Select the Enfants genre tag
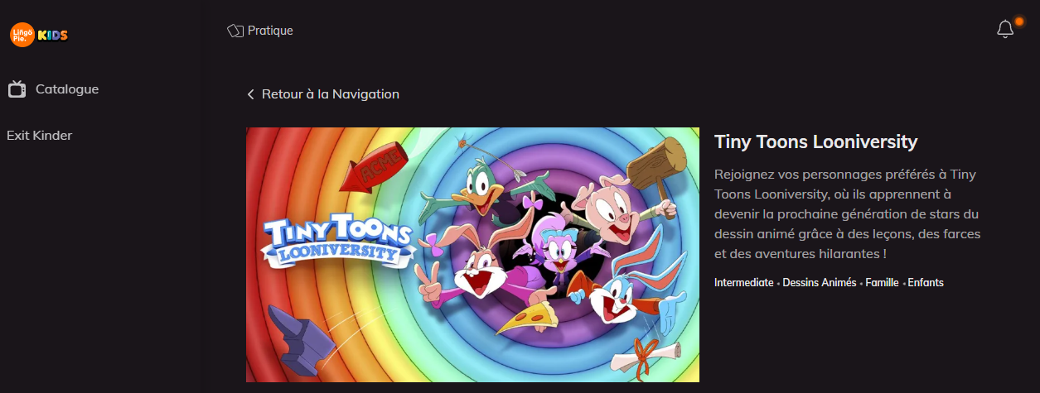 coord(926,283)
